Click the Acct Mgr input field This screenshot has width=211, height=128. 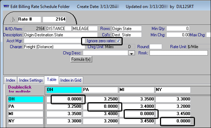coord(54,41)
